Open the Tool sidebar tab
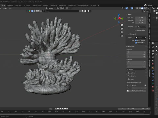 click(x=149, y=21)
